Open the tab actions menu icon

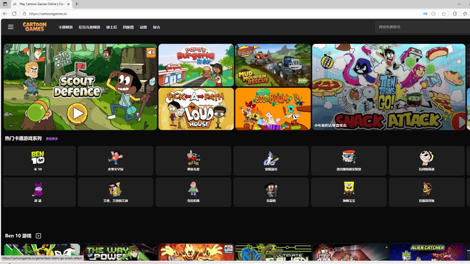click(x=5, y=4)
